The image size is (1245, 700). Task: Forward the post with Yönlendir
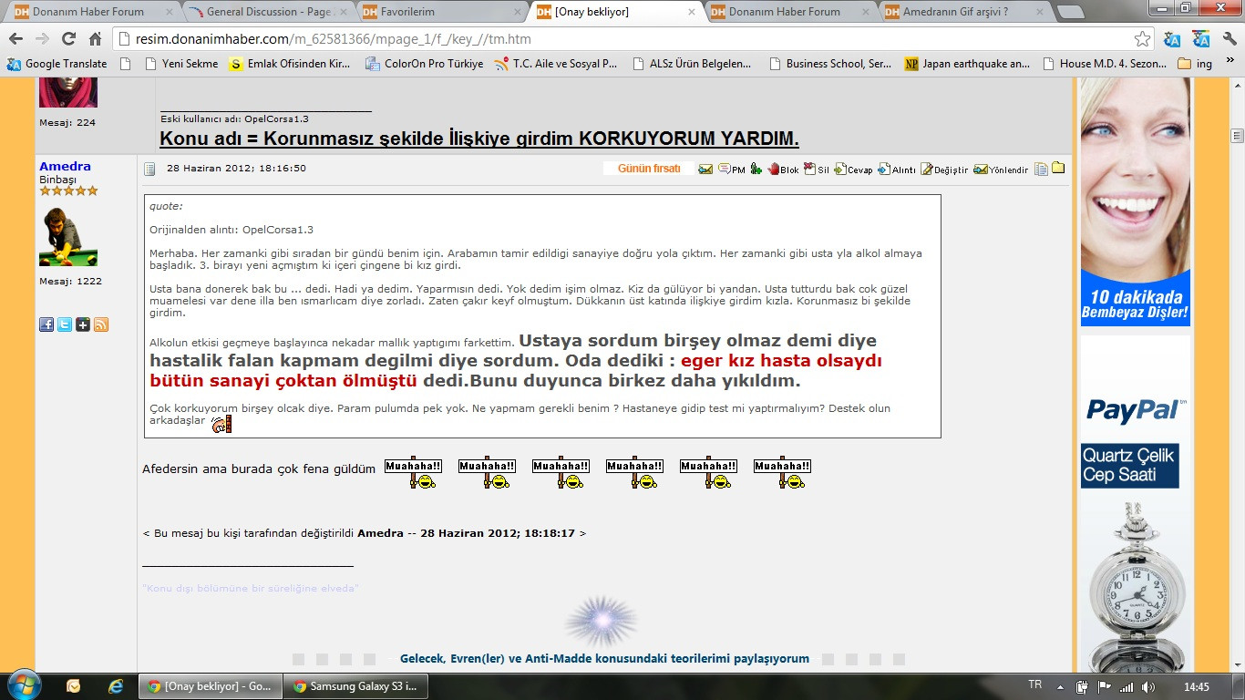(1001, 169)
